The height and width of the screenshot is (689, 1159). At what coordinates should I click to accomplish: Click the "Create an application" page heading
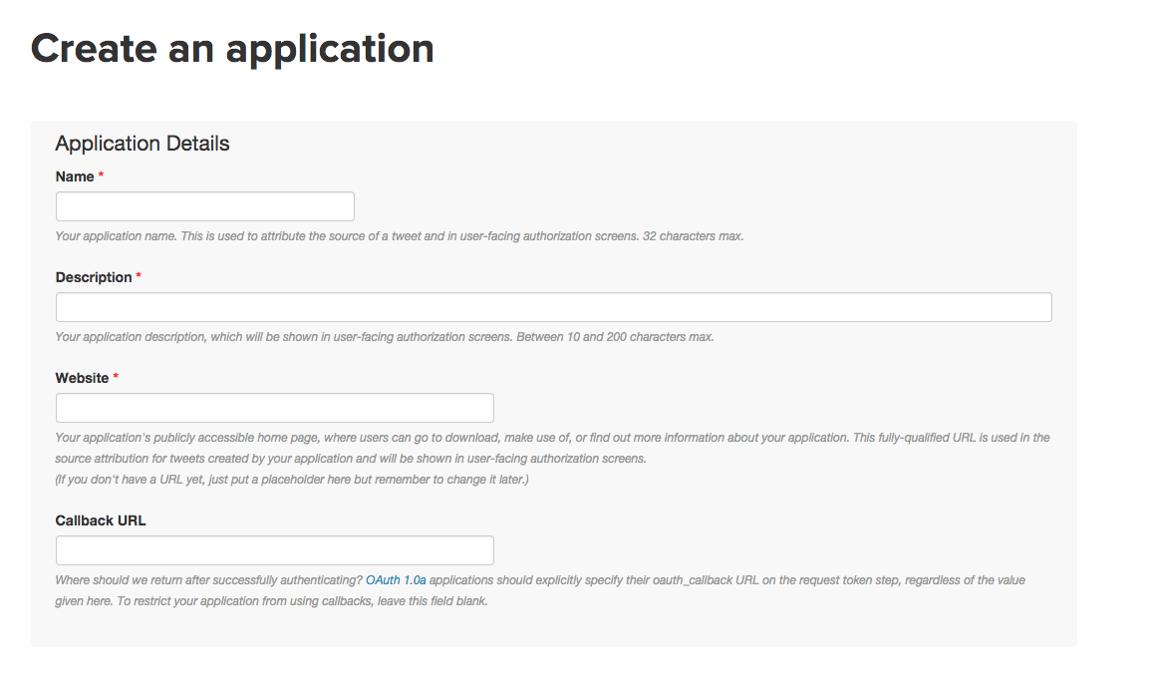[232, 48]
